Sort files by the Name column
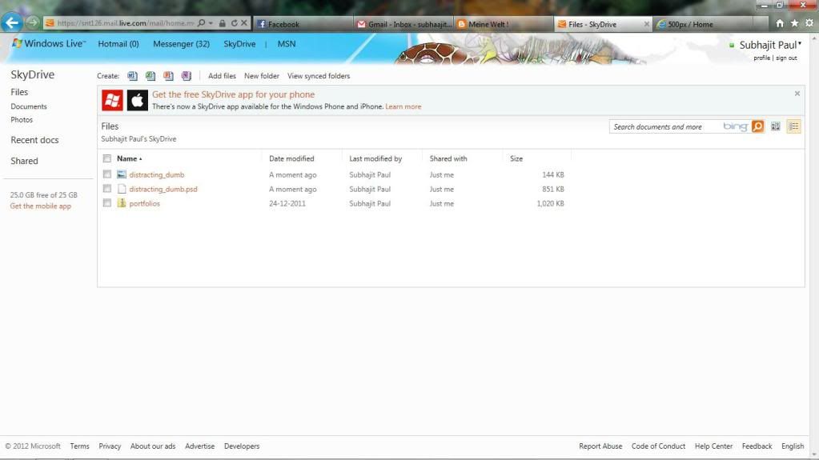Screen dimensions: 819x460 (127, 158)
